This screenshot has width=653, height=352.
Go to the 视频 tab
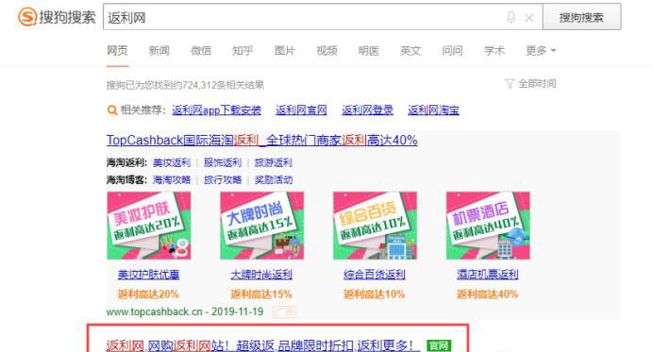pos(326,51)
